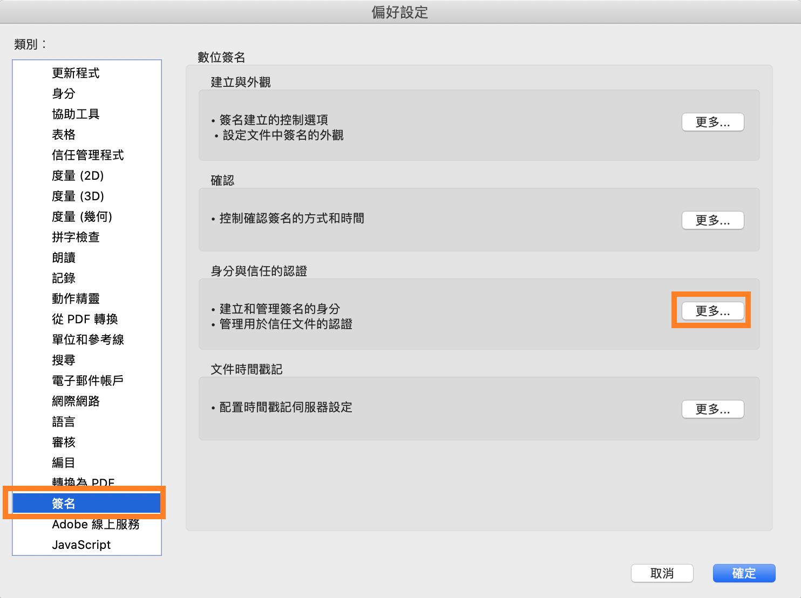Select the 朗讀 category
801x598 pixels.
pyautogui.click(x=87, y=257)
